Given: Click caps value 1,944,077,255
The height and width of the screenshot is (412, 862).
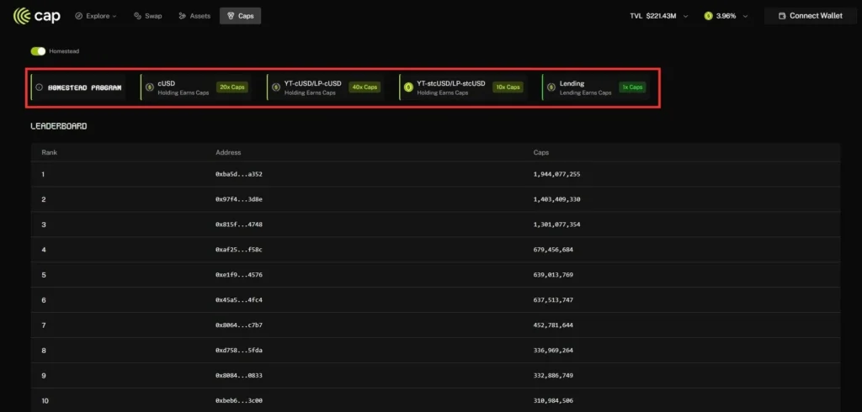Looking at the screenshot, I should (557, 174).
